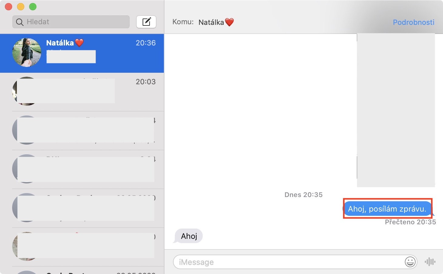The height and width of the screenshot is (274, 443).
Task: Click inside the iMessage text field
Action: tap(273, 262)
